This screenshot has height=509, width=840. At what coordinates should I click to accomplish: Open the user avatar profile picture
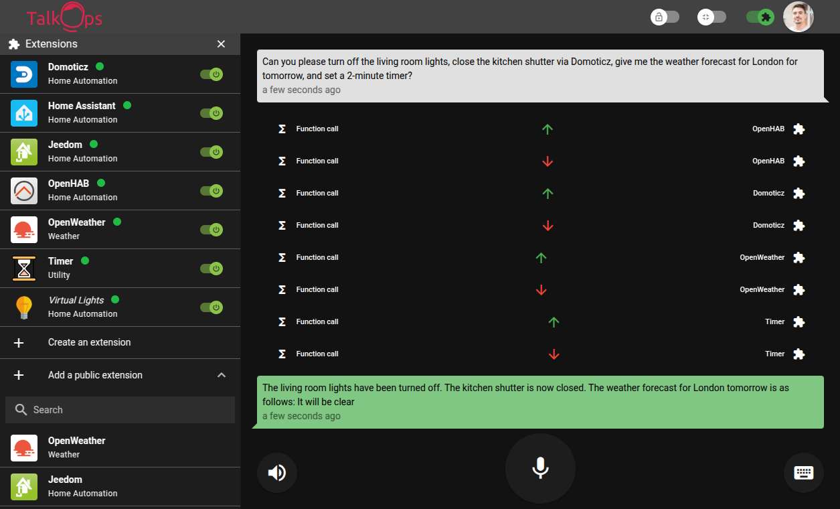(x=799, y=17)
